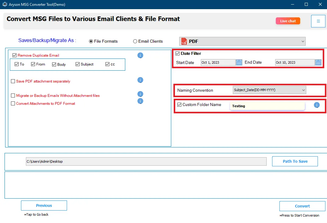Click Previous to go back
The width and height of the screenshot is (327, 223).
(x=44, y=206)
